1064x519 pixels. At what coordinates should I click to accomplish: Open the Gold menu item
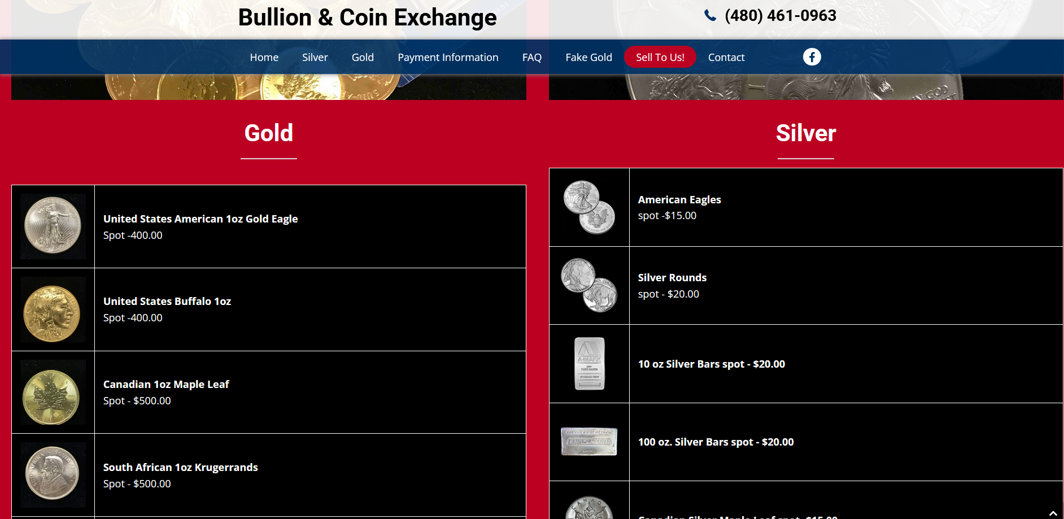click(x=363, y=57)
